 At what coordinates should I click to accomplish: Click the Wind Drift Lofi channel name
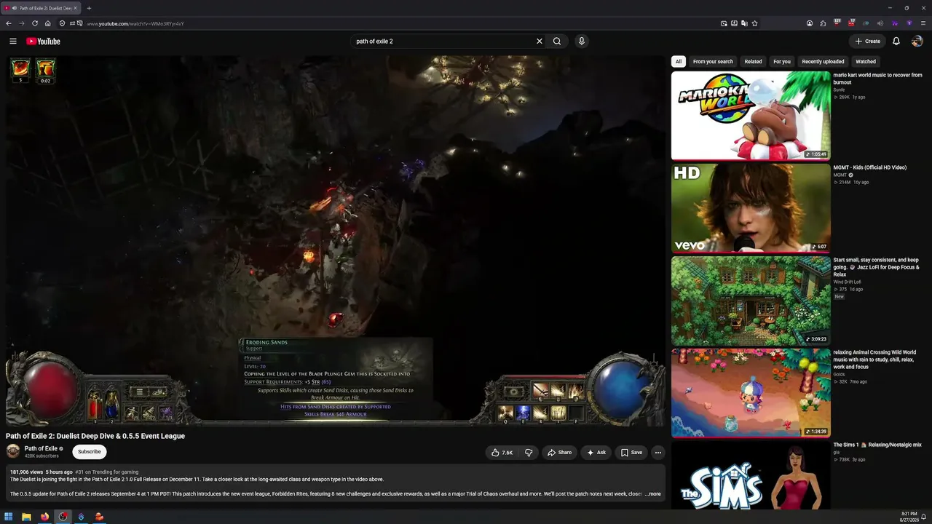pyautogui.click(x=848, y=282)
